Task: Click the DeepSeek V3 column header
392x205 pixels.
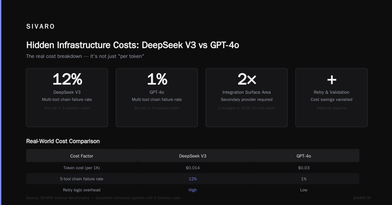Action: tap(193, 156)
